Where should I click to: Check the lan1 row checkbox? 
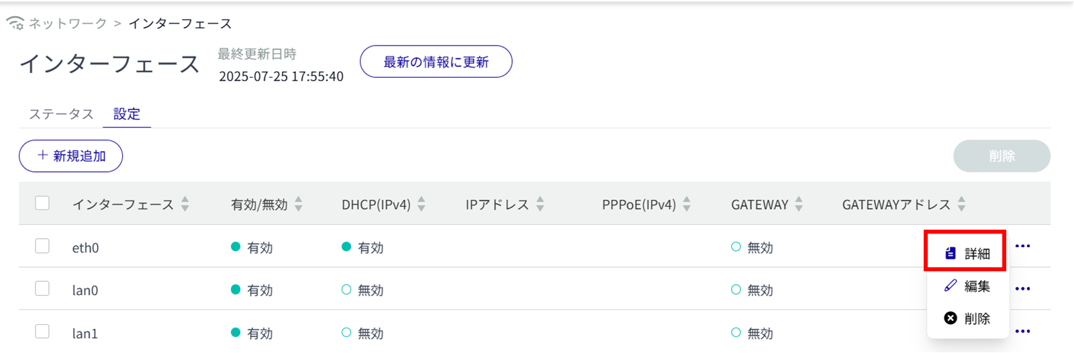(42, 332)
